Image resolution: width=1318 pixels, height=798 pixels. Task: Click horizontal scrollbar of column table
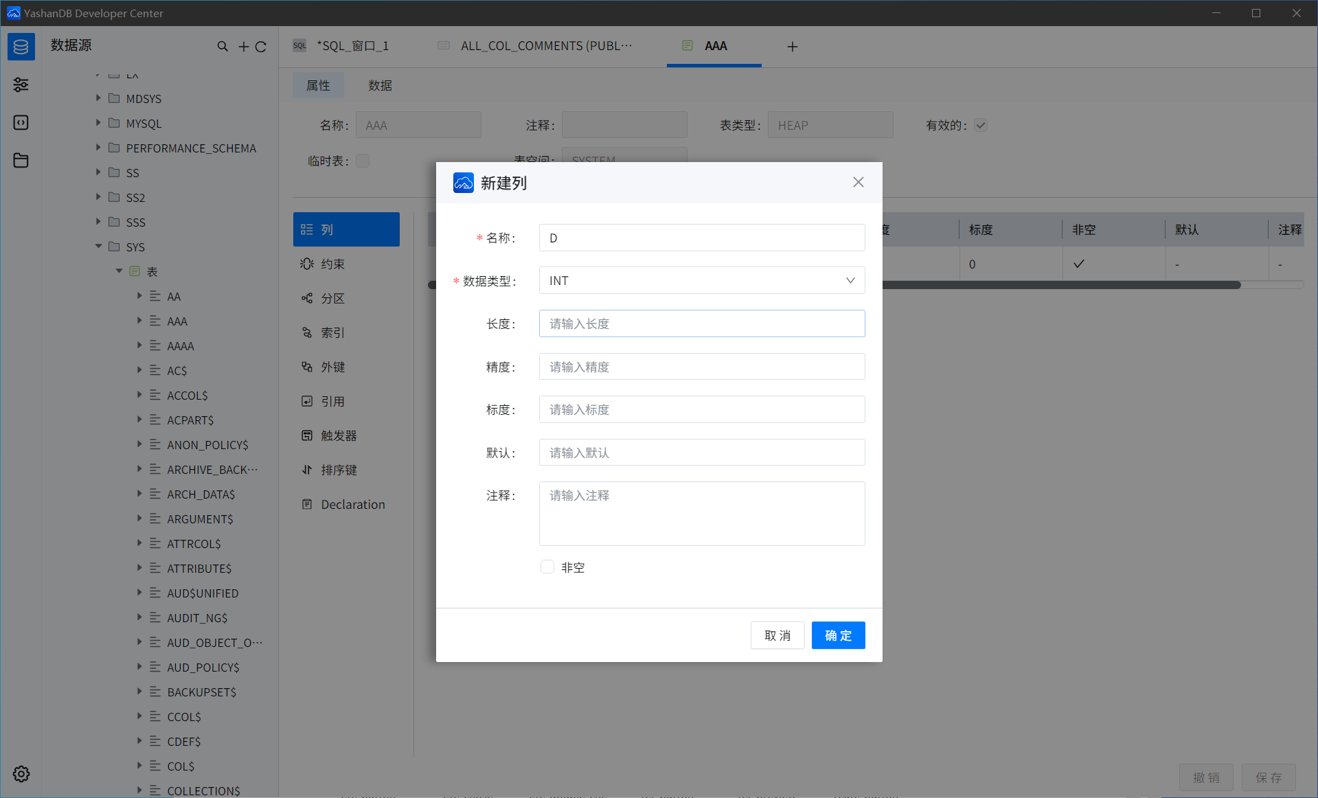click(1061, 285)
